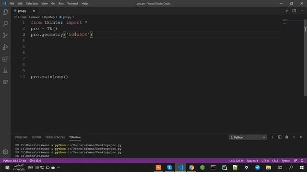Click Users in the breadcrumb path
Screen dimensions: 307x172
point(24,17)
